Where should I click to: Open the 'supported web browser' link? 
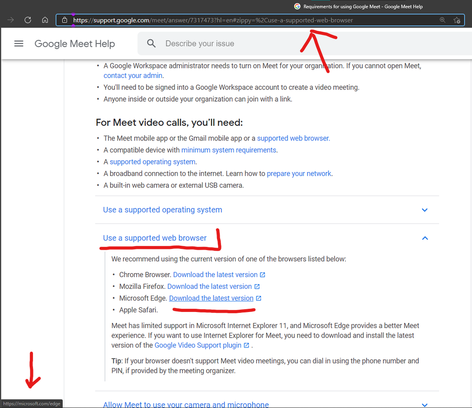293,138
